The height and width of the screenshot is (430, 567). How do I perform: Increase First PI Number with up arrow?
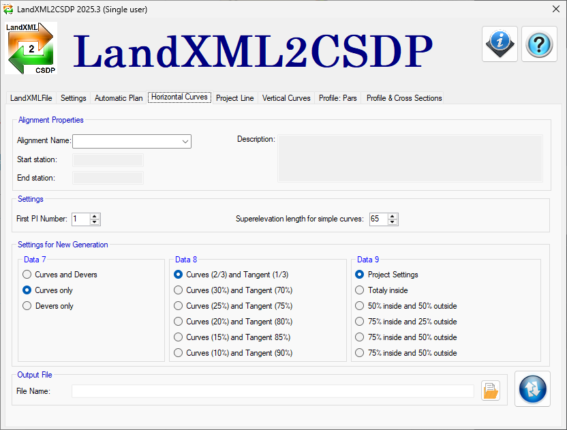95,216
